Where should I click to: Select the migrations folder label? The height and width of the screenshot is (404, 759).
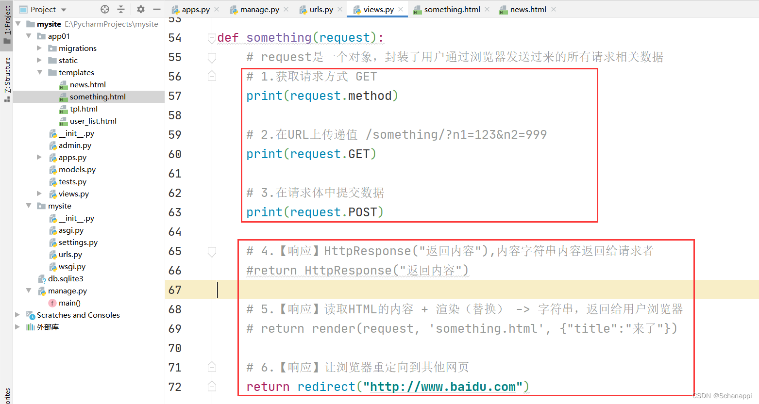(x=78, y=48)
